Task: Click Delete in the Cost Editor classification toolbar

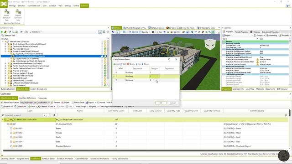Action: tap(65, 102)
